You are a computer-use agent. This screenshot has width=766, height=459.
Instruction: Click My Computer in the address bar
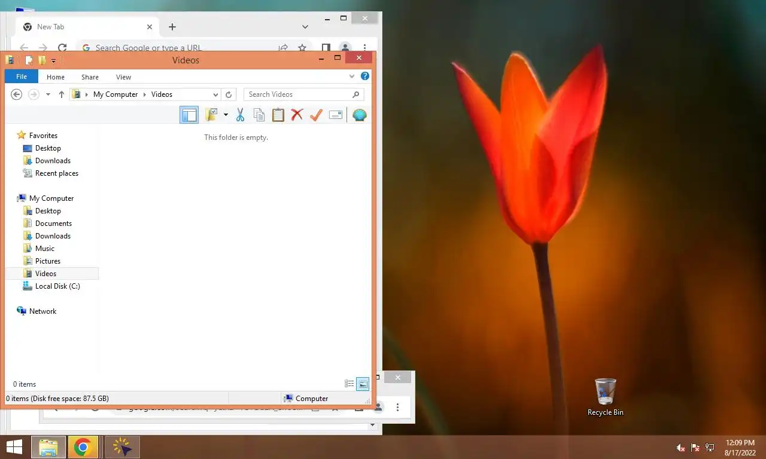point(115,94)
